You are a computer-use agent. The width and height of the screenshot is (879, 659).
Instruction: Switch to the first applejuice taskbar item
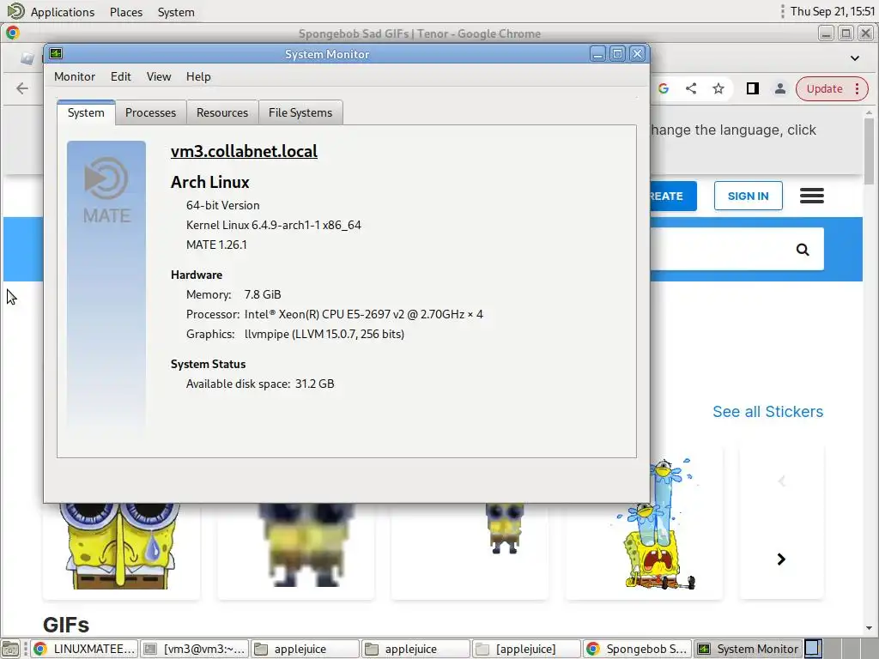click(305, 649)
